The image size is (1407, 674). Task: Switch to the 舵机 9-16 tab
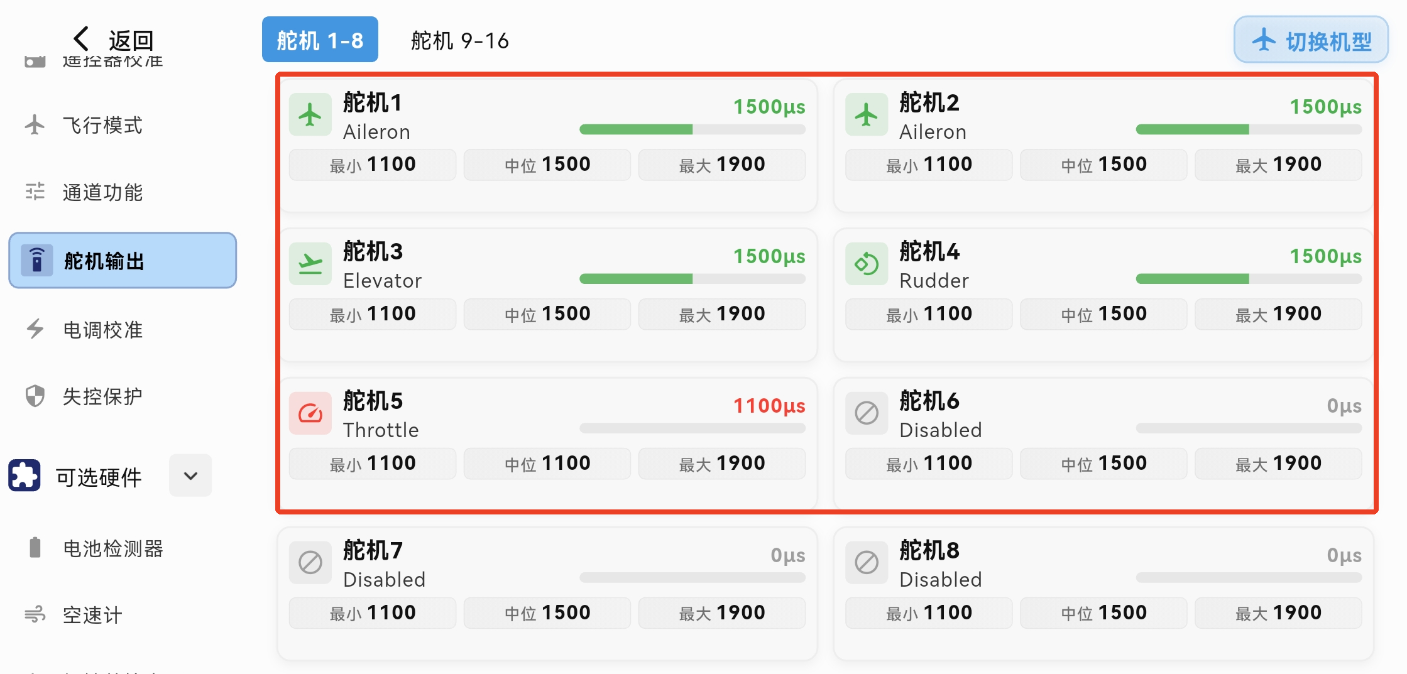click(459, 41)
